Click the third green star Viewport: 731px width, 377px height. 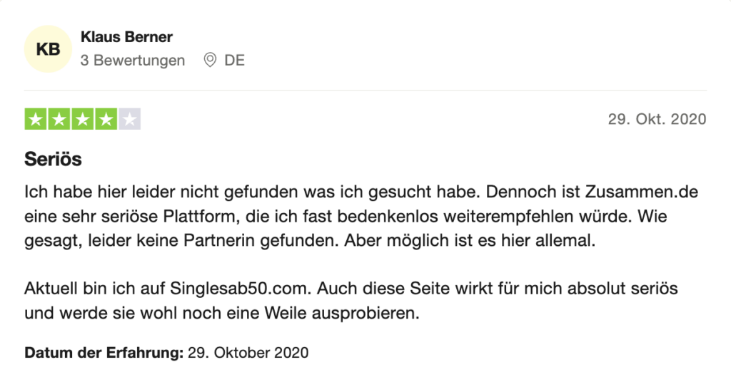pos(83,120)
